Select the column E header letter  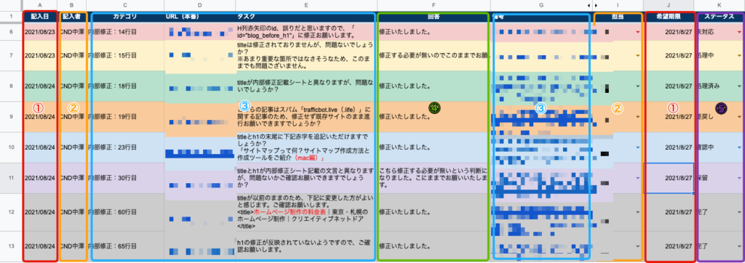(306, 5)
